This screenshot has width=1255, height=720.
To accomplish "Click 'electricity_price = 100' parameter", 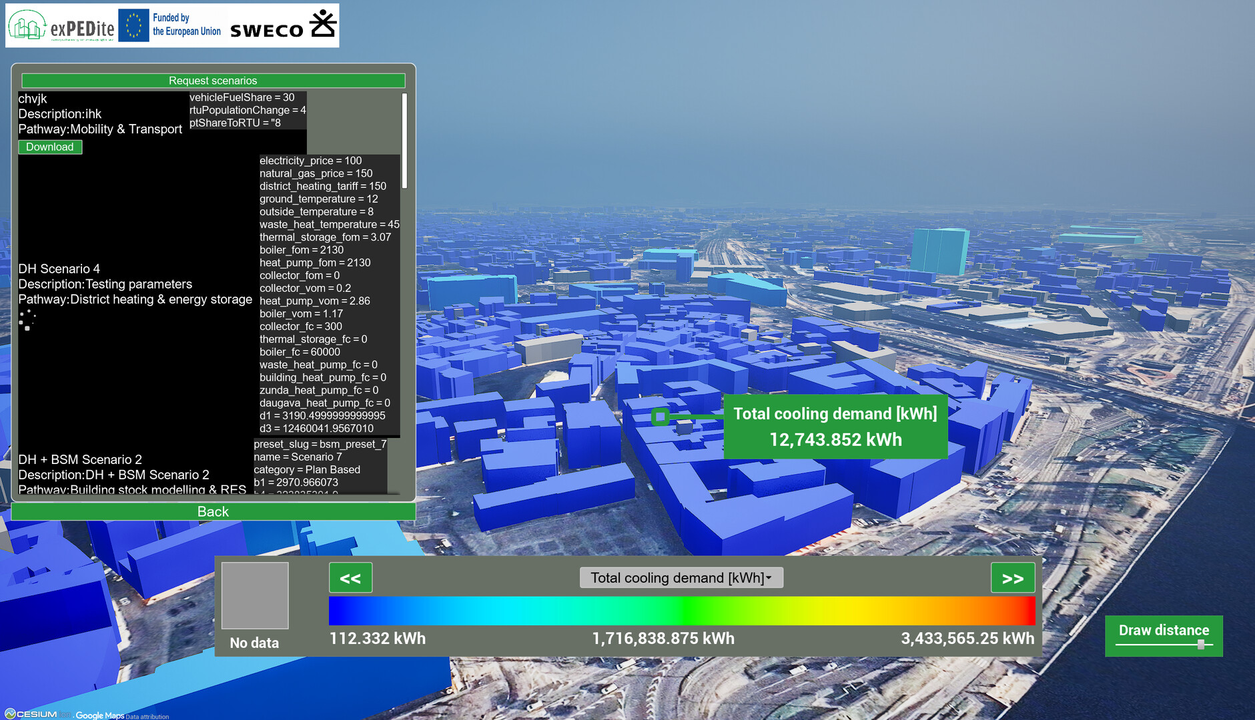I will coord(310,161).
